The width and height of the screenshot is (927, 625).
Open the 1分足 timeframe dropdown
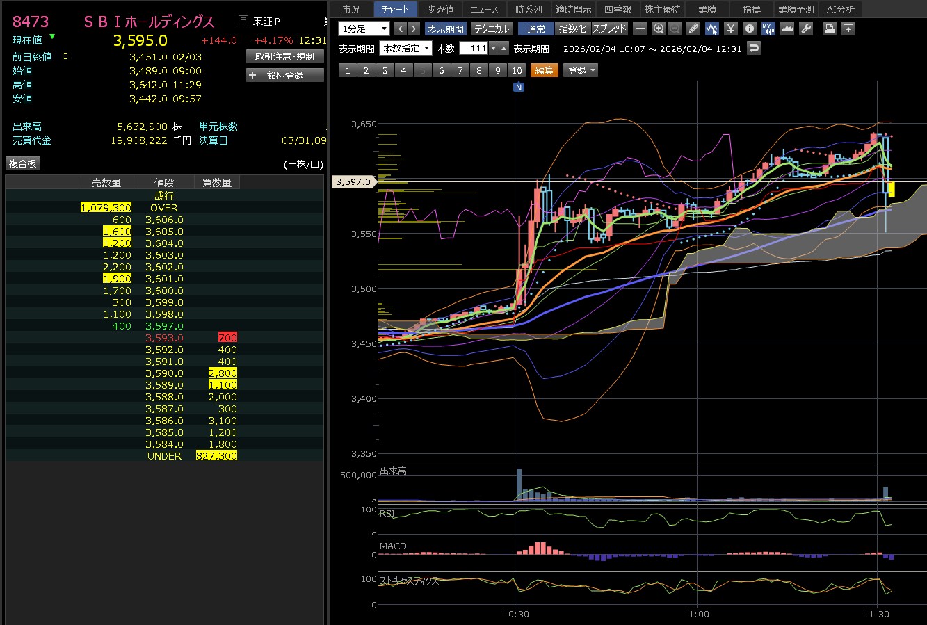coord(364,29)
